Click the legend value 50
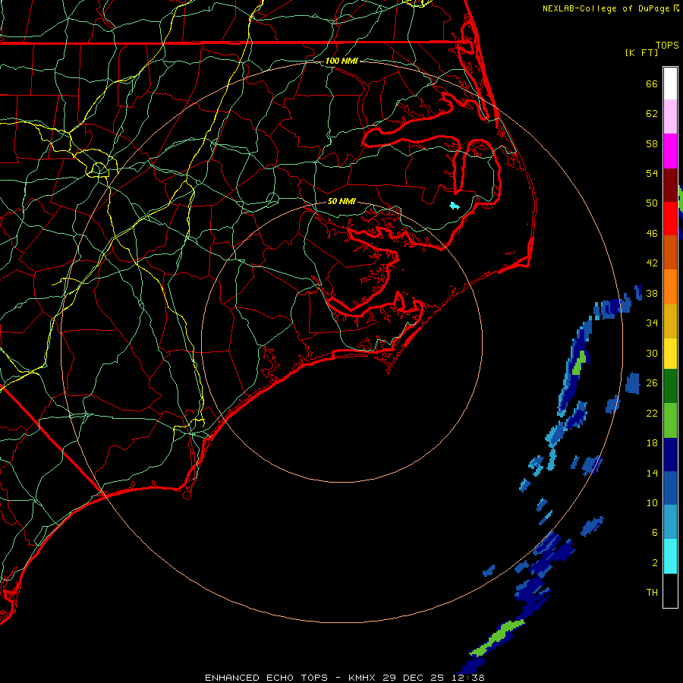 pyautogui.click(x=652, y=203)
